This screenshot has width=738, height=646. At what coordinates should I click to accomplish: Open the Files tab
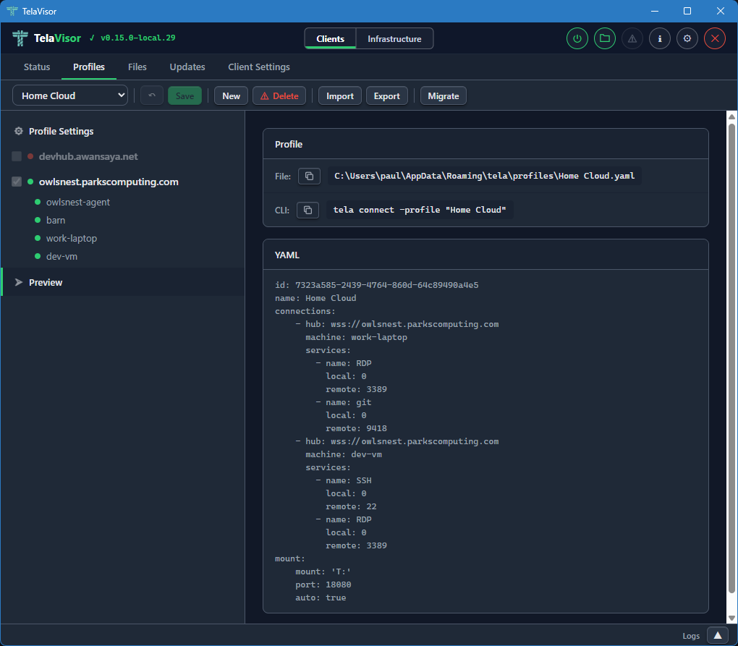[x=137, y=67]
